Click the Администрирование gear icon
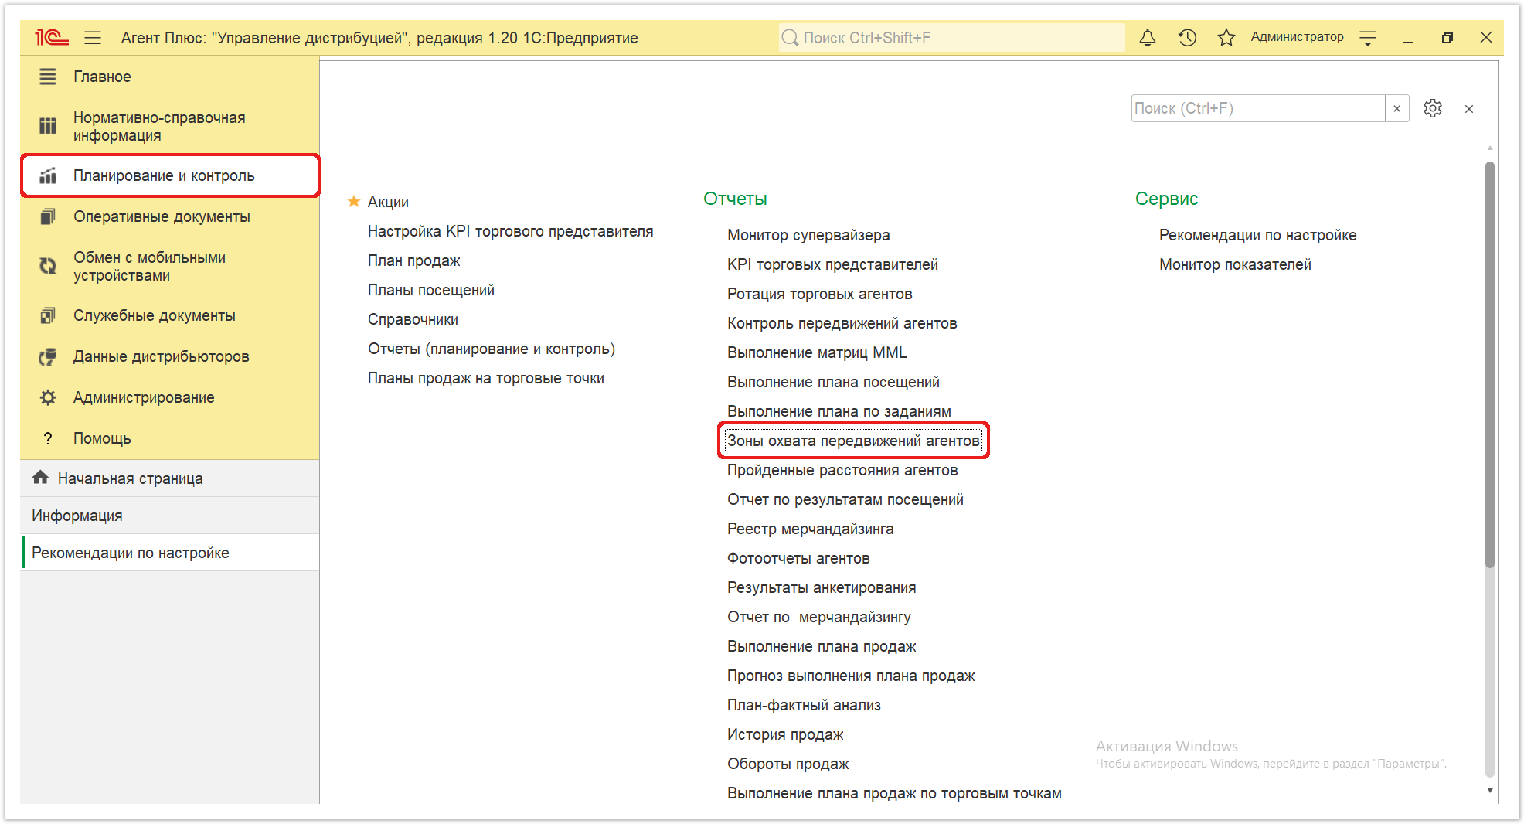Image resolution: width=1524 pixels, height=824 pixels. coord(48,397)
